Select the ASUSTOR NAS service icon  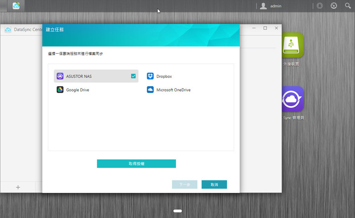pos(60,76)
